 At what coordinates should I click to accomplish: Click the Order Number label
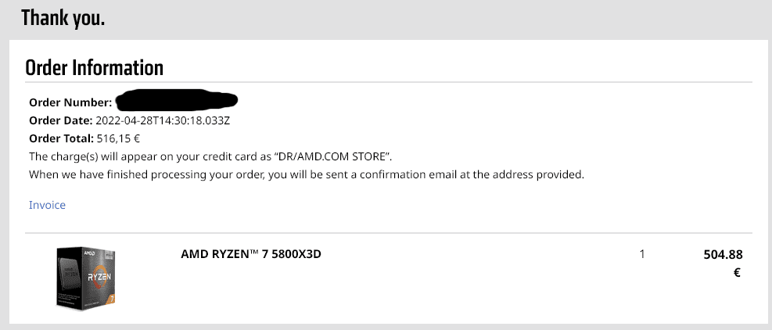(x=70, y=102)
